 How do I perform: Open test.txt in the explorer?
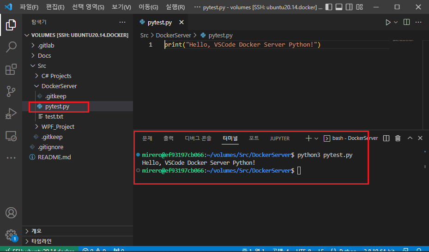(78, 116)
